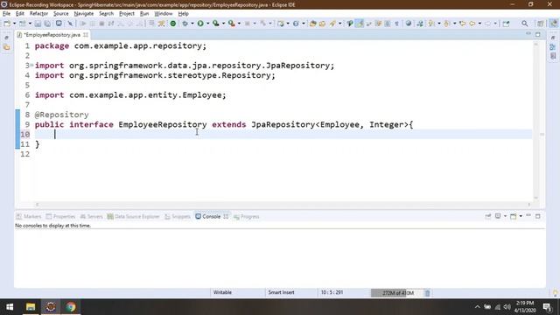Open the Help menu

(x=183, y=14)
